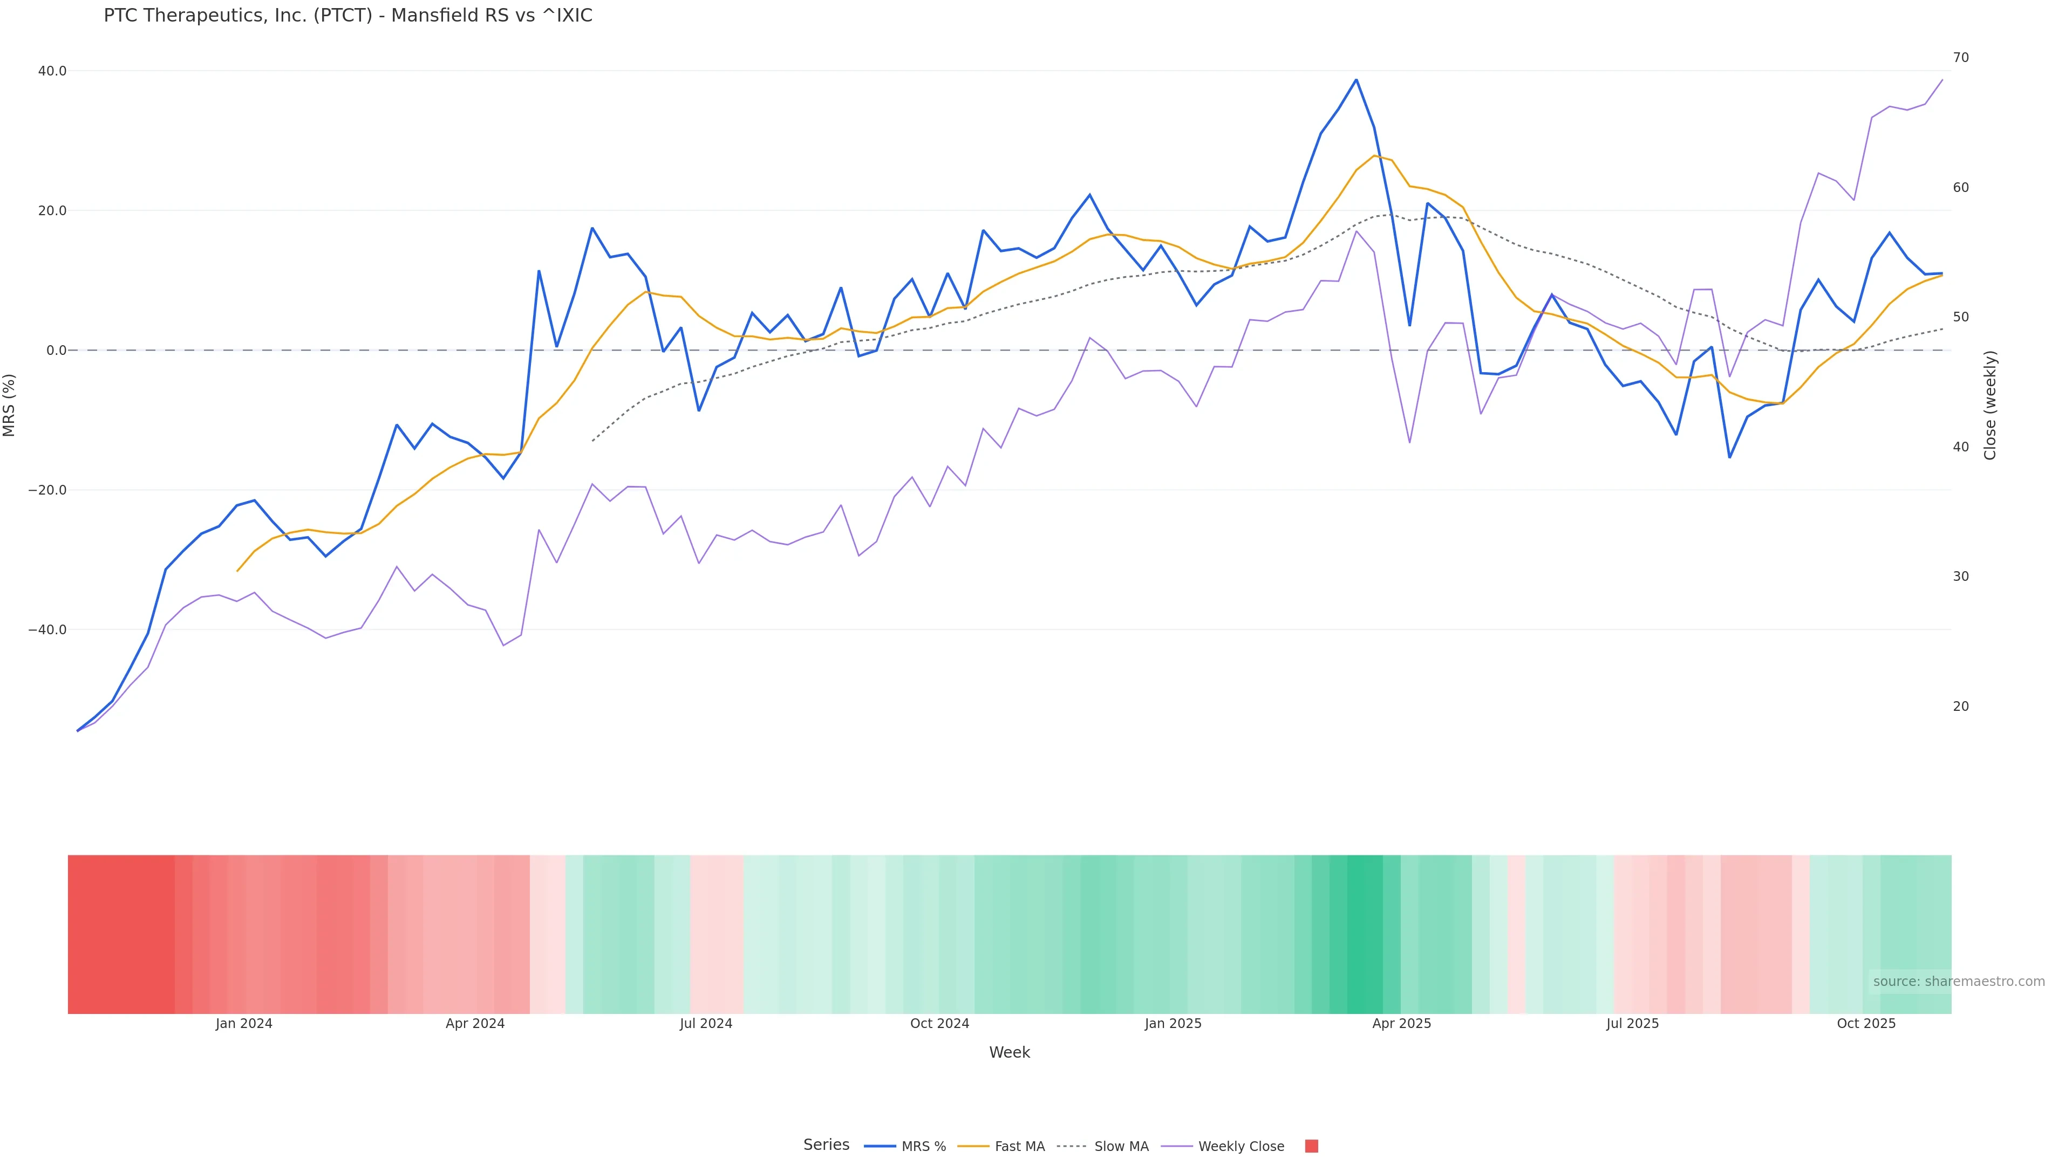Viewport: 2072px width, 1165px height.
Task: Click the Series legend title
Action: coord(826,1145)
